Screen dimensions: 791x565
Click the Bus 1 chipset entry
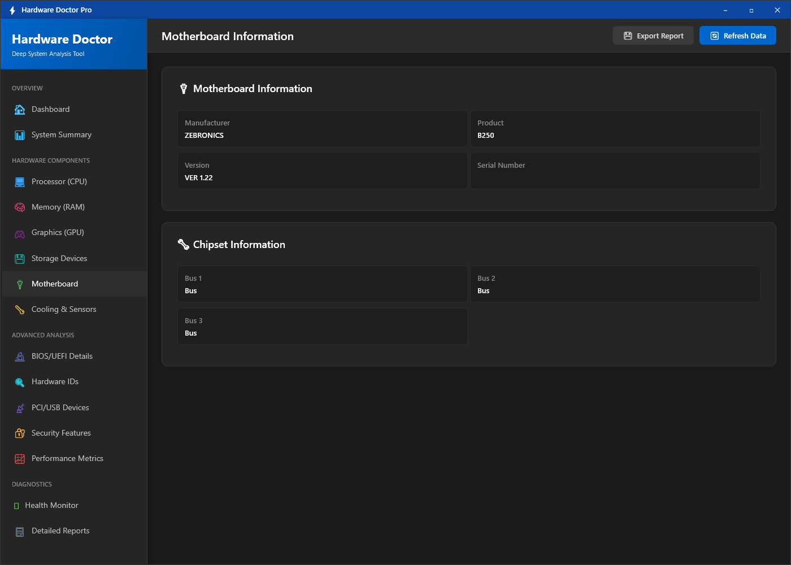323,284
